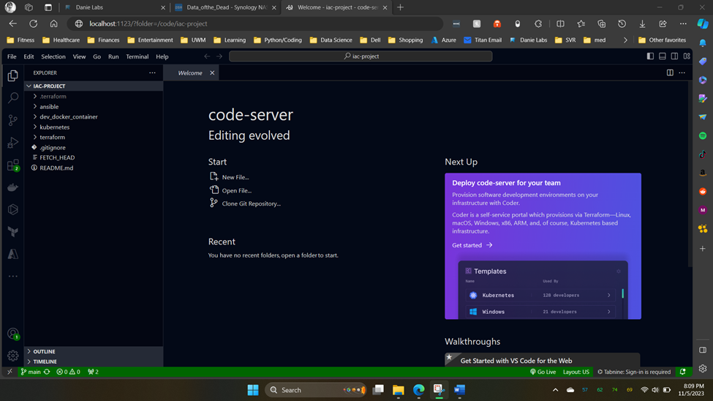
Task: Open the Explorer view in activity bar
Action: [x=12, y=75]
